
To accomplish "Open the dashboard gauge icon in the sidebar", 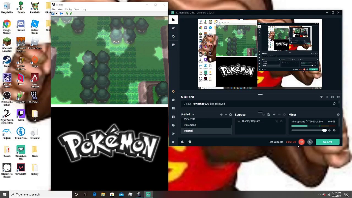I will 173,100.
